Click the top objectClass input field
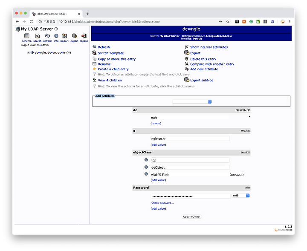 tap(190, 160)
